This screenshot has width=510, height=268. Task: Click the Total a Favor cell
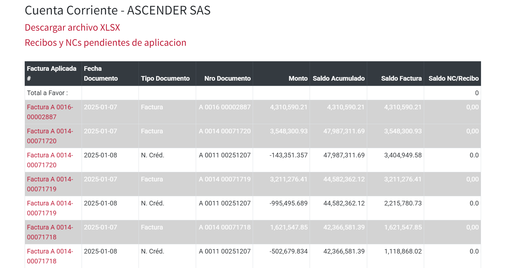(x=47, y=93)
